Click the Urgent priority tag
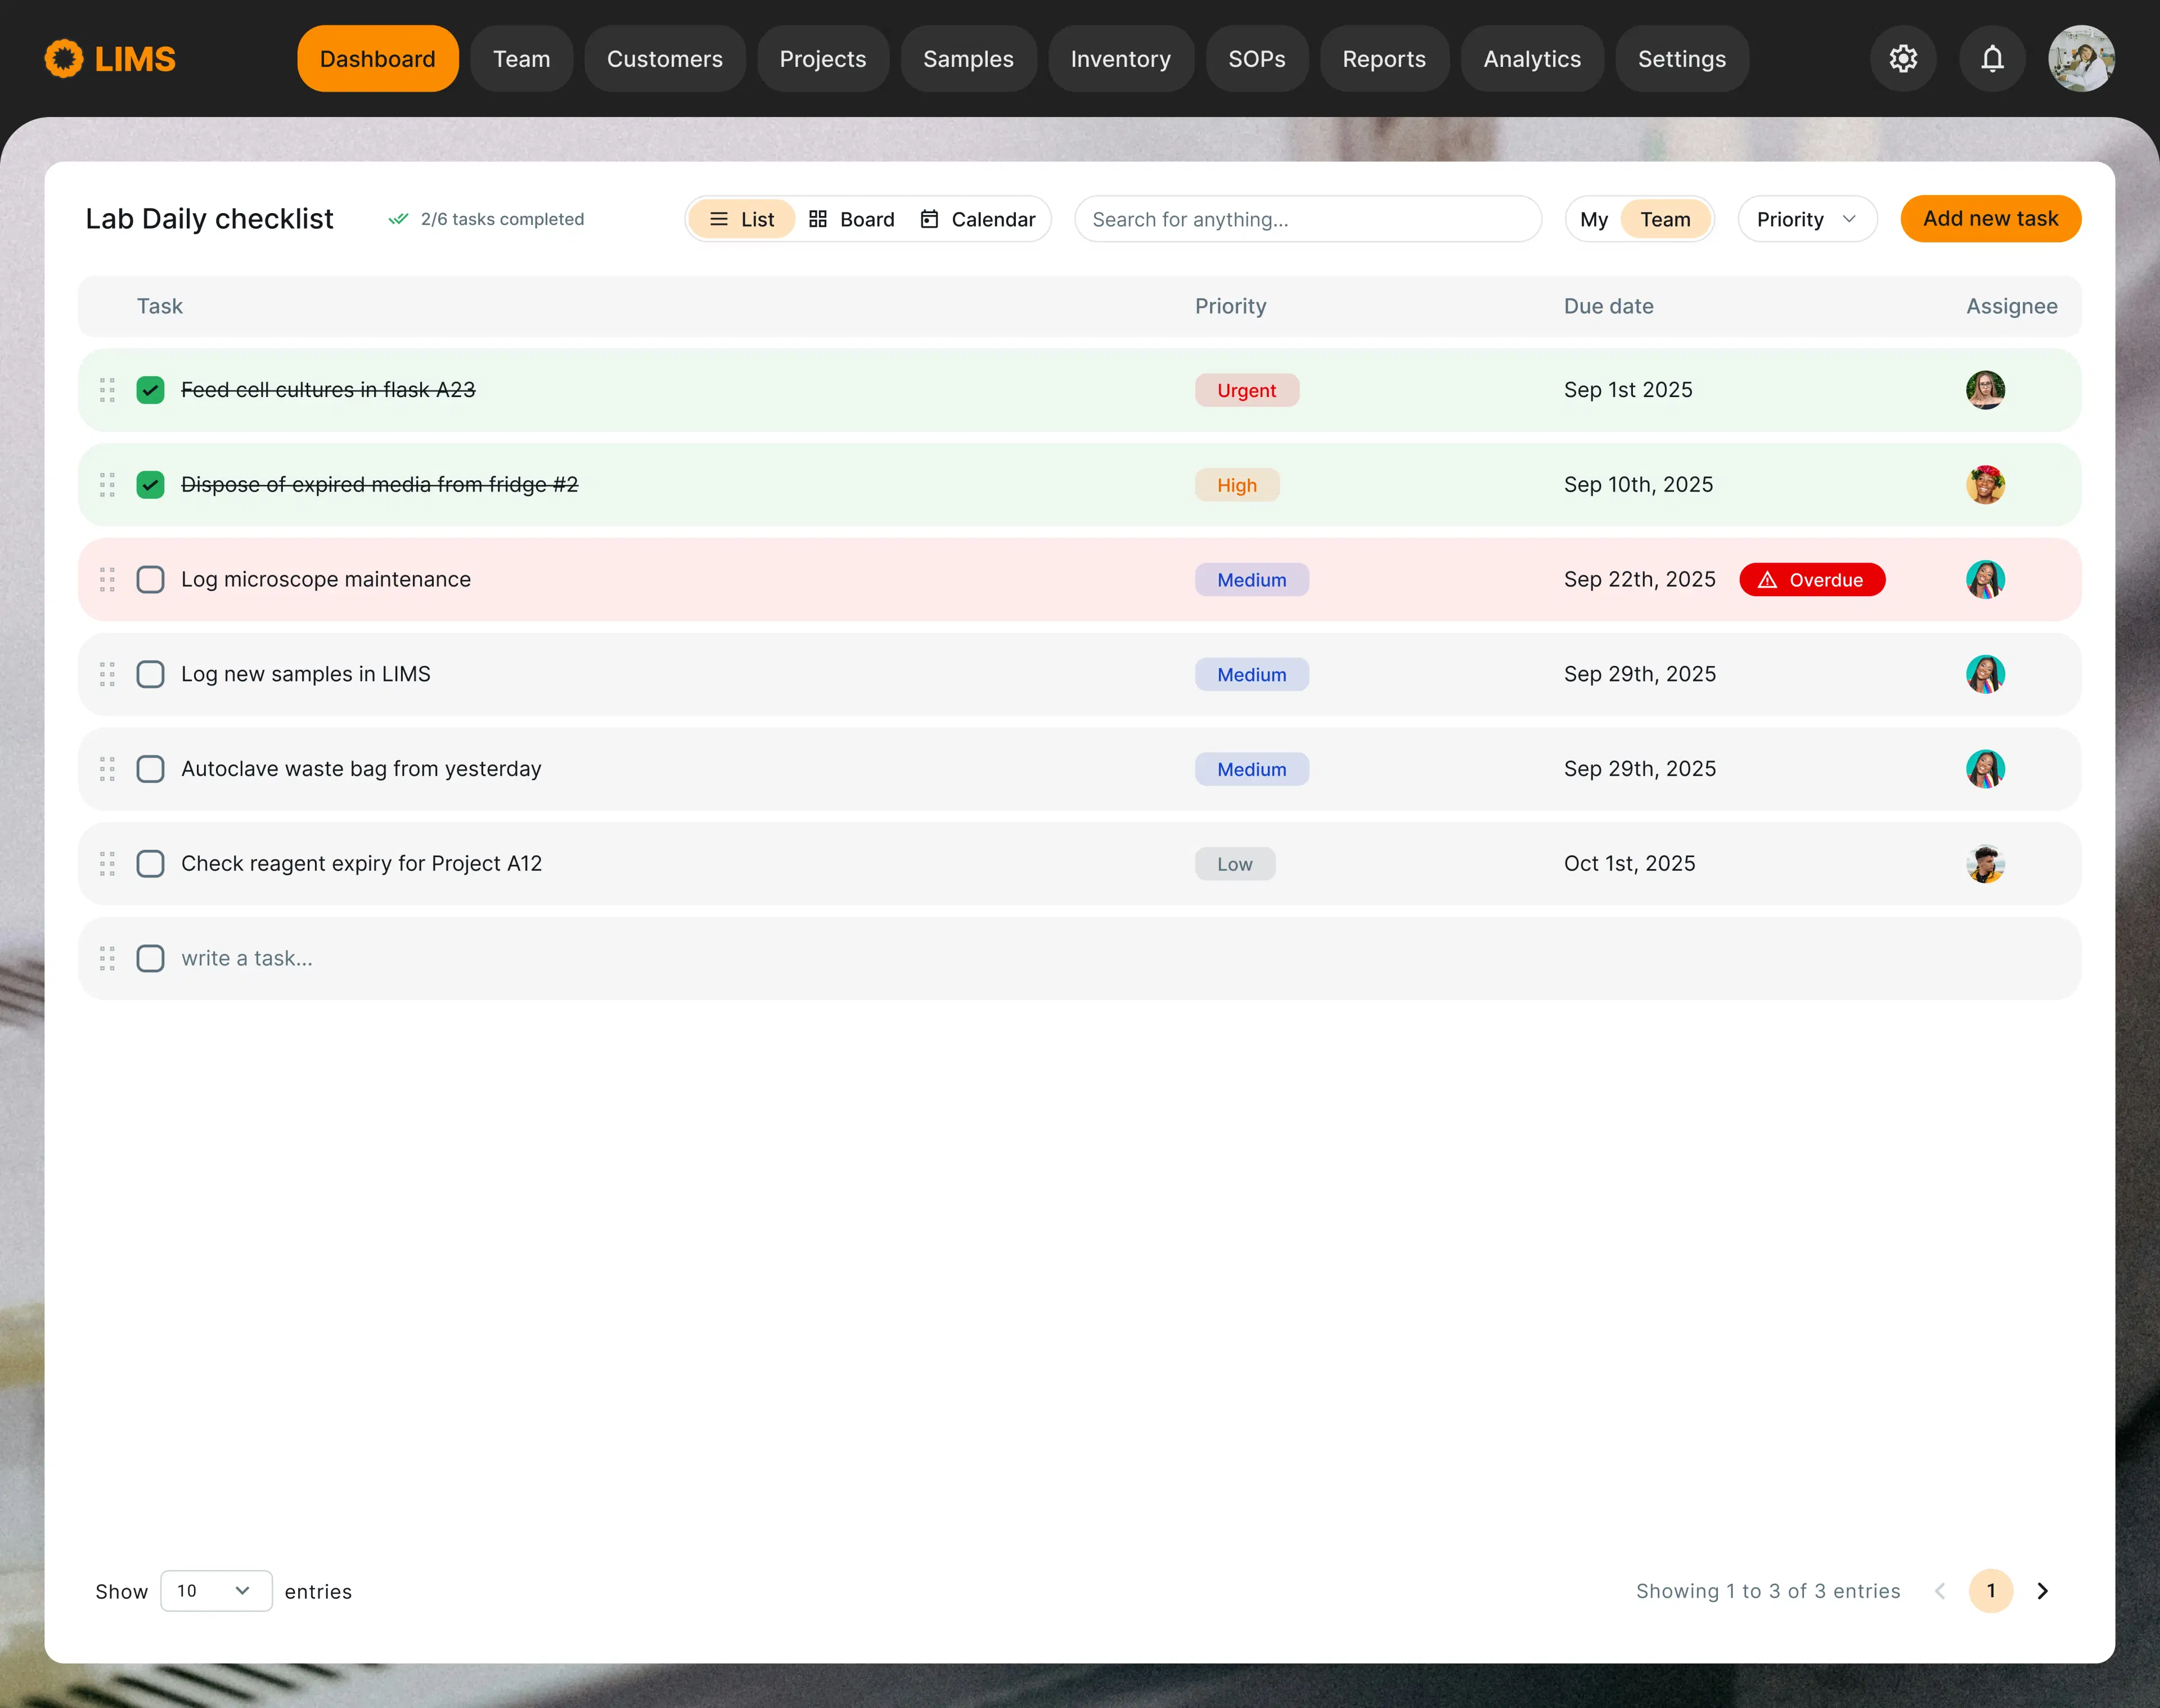2160x1708 pixels. [1246, 391]
